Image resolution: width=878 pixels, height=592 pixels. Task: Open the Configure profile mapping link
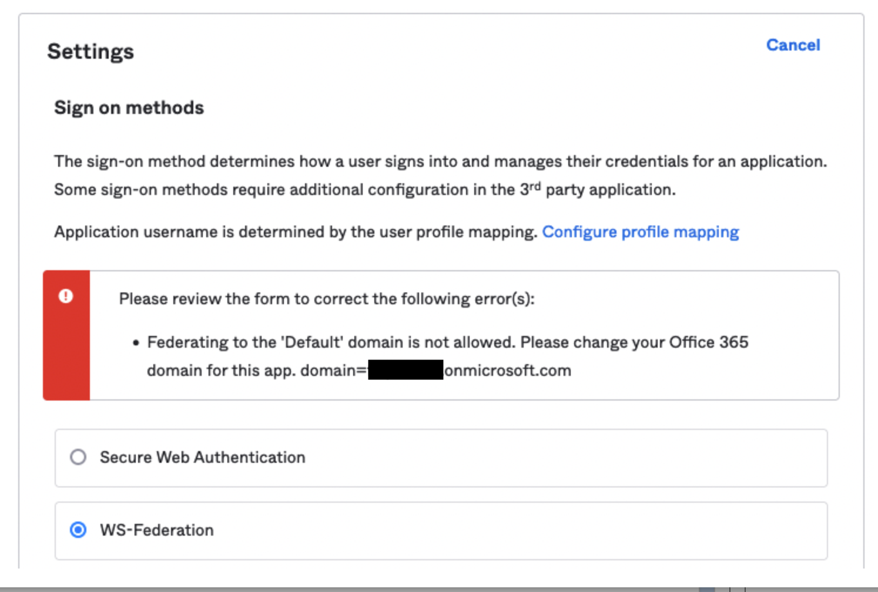click(x=641, y=232)
